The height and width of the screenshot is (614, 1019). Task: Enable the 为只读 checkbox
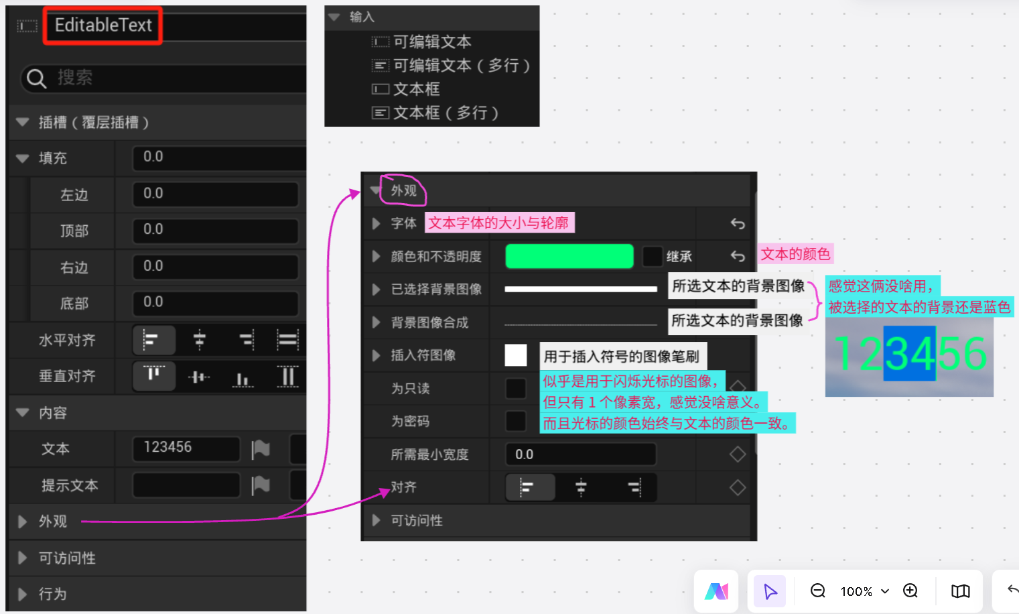point(516,388)
